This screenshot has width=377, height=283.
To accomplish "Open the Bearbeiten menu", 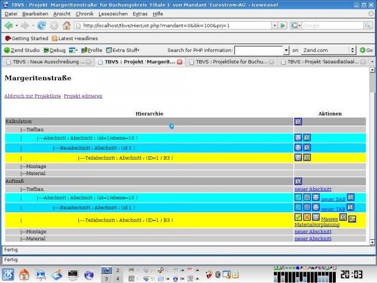I will point(35,14).
